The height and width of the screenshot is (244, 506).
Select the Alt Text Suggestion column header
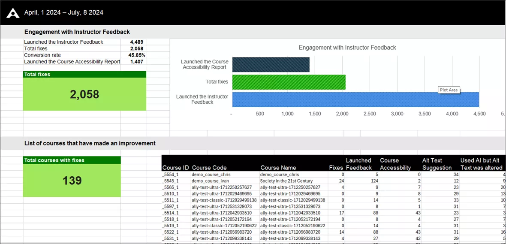point(437,164)
